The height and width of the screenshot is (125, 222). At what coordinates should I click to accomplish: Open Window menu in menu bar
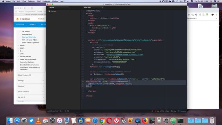click(55, 1)
